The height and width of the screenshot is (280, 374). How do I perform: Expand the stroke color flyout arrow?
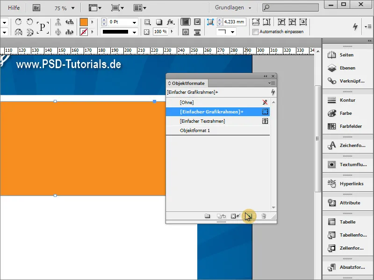(x=92, y=32)
